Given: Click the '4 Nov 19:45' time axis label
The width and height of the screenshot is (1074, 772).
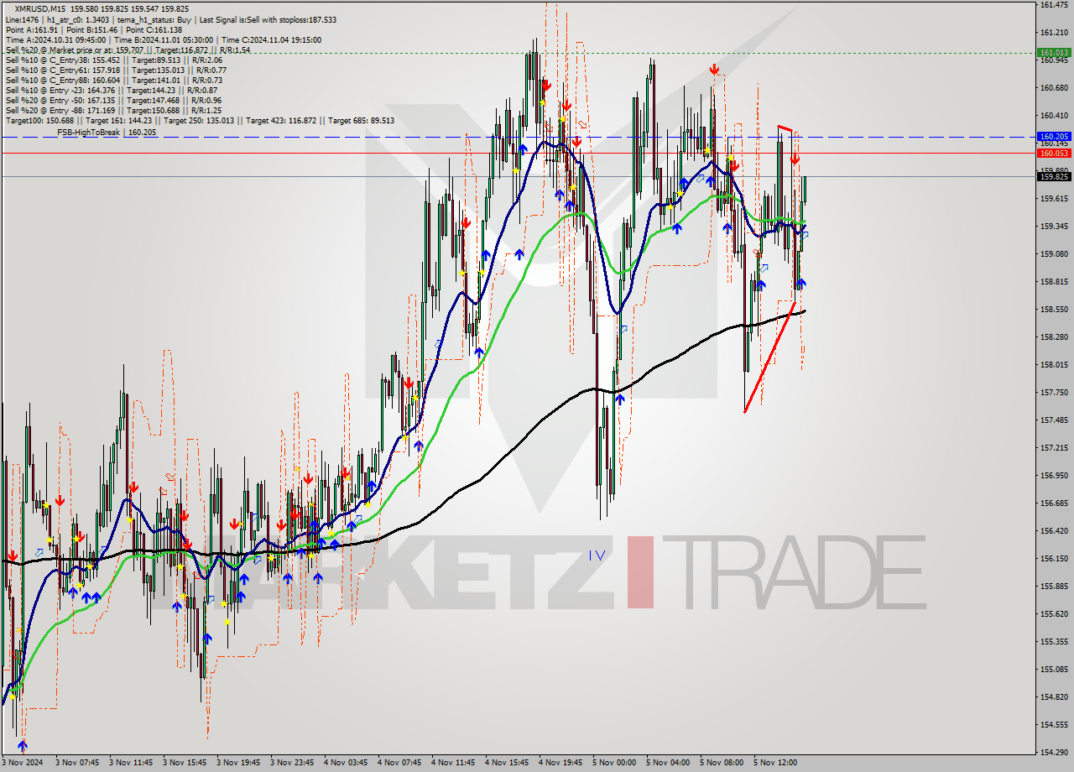Looking at the screenshot, I should coord(560,763).
